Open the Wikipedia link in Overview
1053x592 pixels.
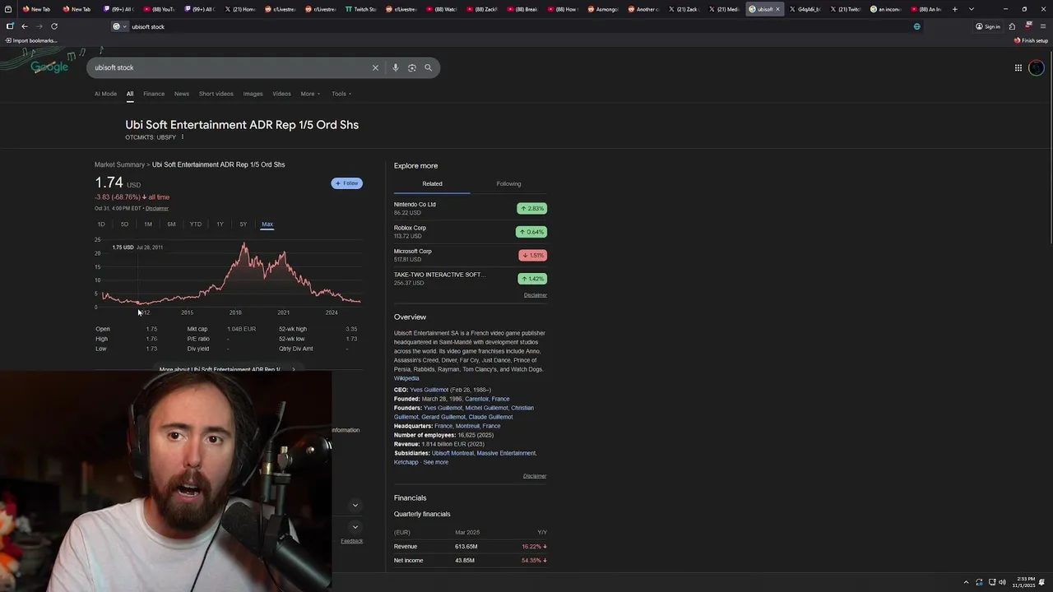406,378
